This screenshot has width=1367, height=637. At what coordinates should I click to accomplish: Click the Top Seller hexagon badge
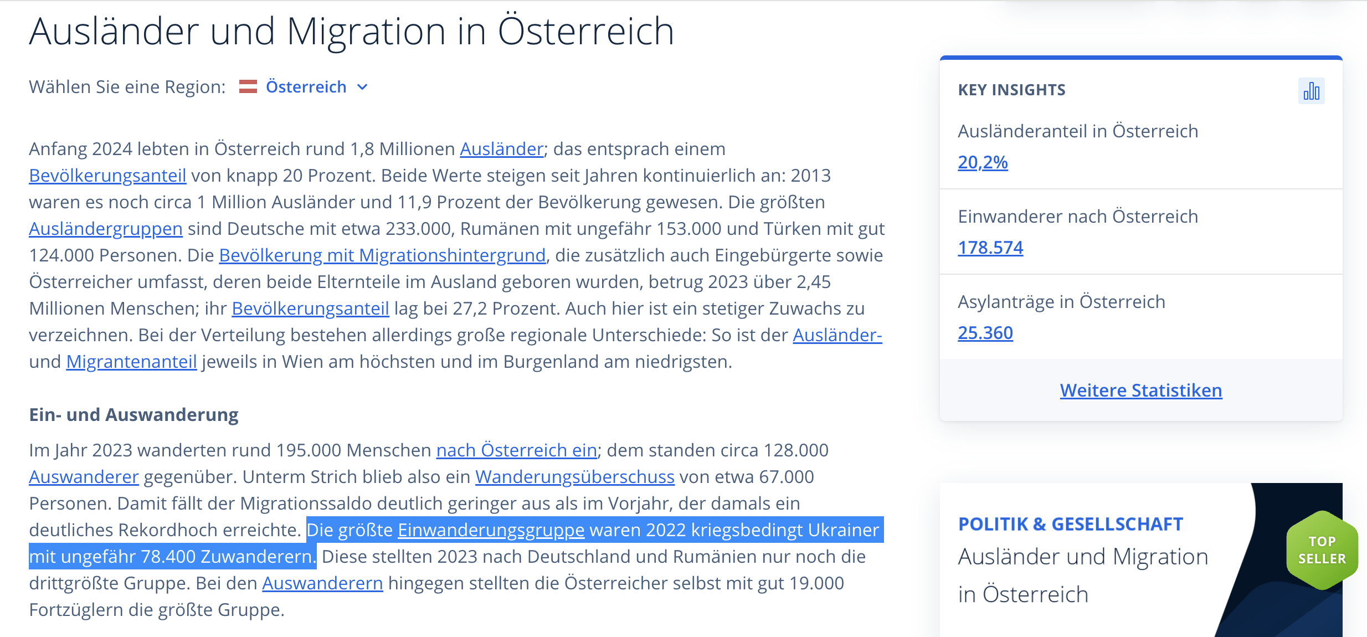tap(1322, 550)
